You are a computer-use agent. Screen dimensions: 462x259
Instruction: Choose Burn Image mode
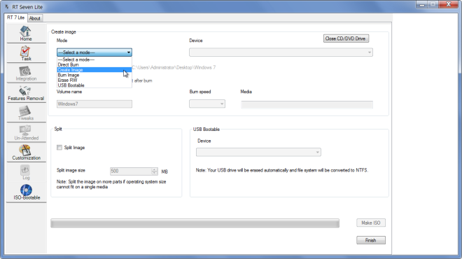[94, 75]
